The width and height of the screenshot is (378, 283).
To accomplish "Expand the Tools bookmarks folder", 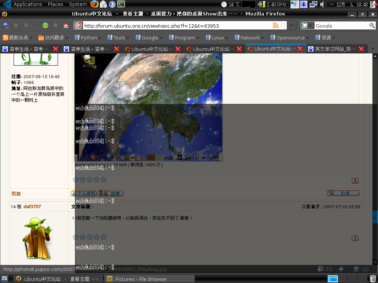I will coord(118,38).
